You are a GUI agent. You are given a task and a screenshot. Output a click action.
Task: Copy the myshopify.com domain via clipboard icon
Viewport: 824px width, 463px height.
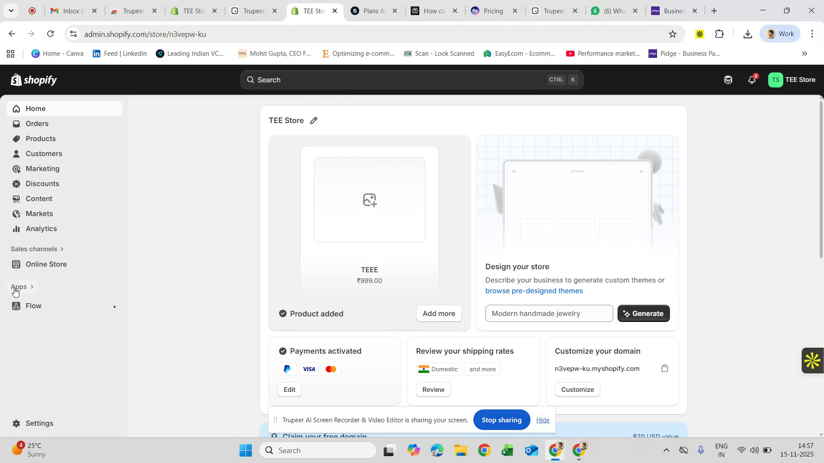coord(665,368)
